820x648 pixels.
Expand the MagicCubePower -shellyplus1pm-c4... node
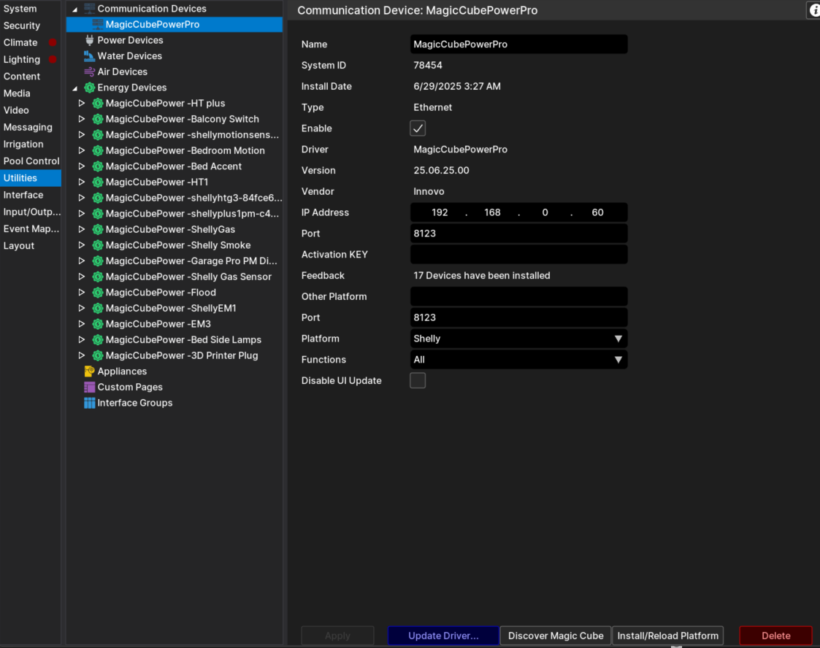82,214
